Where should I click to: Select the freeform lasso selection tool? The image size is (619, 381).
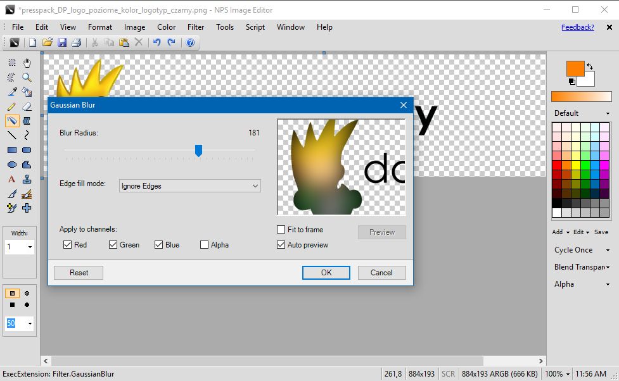[x=12, y=77]
